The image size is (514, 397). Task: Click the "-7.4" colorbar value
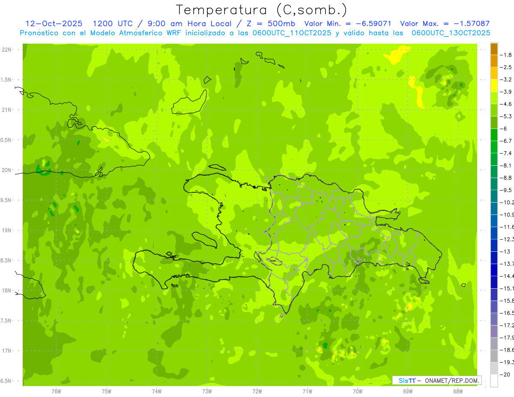506,153
